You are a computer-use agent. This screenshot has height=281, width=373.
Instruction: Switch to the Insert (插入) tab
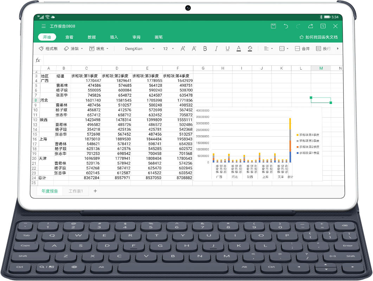[114, 37]
